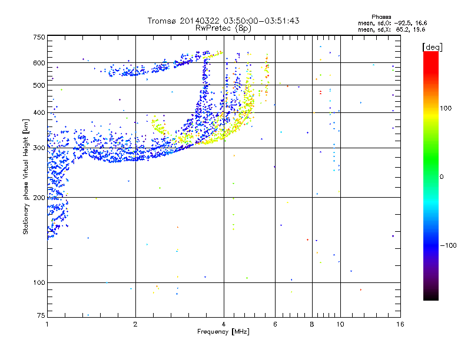The image size is (471, 353).
Task: Select the 'Phases' legend heading
Action: click(x=381, y=17)
